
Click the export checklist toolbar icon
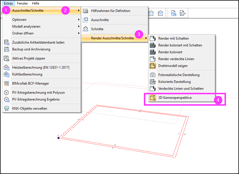[183, 13]
